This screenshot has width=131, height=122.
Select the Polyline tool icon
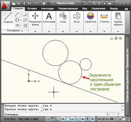pos(26,15)
